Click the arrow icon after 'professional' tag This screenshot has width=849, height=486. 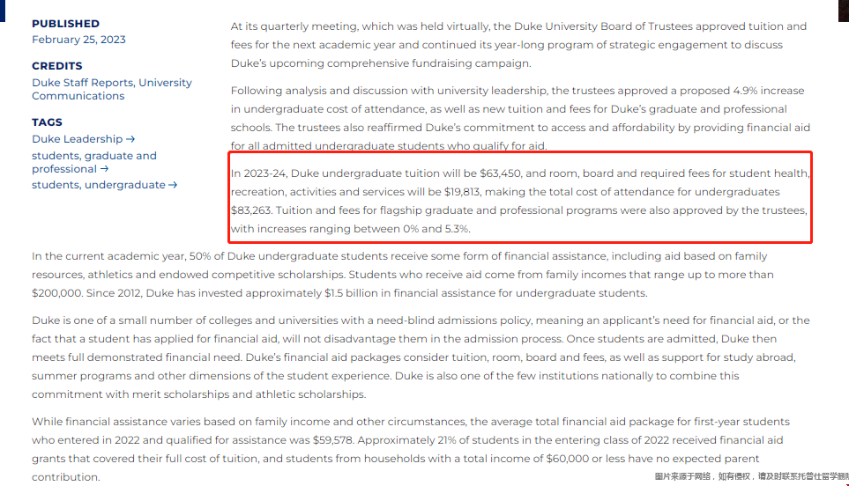click(105, 169)
